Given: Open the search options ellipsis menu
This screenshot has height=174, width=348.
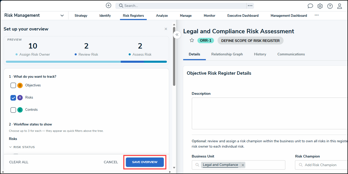Looking at the screenshot, I should (250, 6).
